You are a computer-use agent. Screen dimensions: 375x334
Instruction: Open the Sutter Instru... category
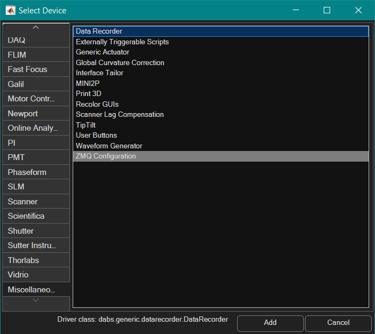click(x=36, y=245)
